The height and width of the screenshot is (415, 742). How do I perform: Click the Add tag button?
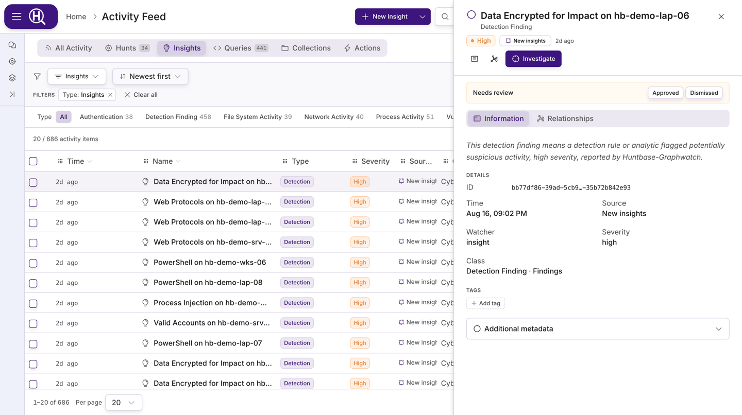coord(485,303)
